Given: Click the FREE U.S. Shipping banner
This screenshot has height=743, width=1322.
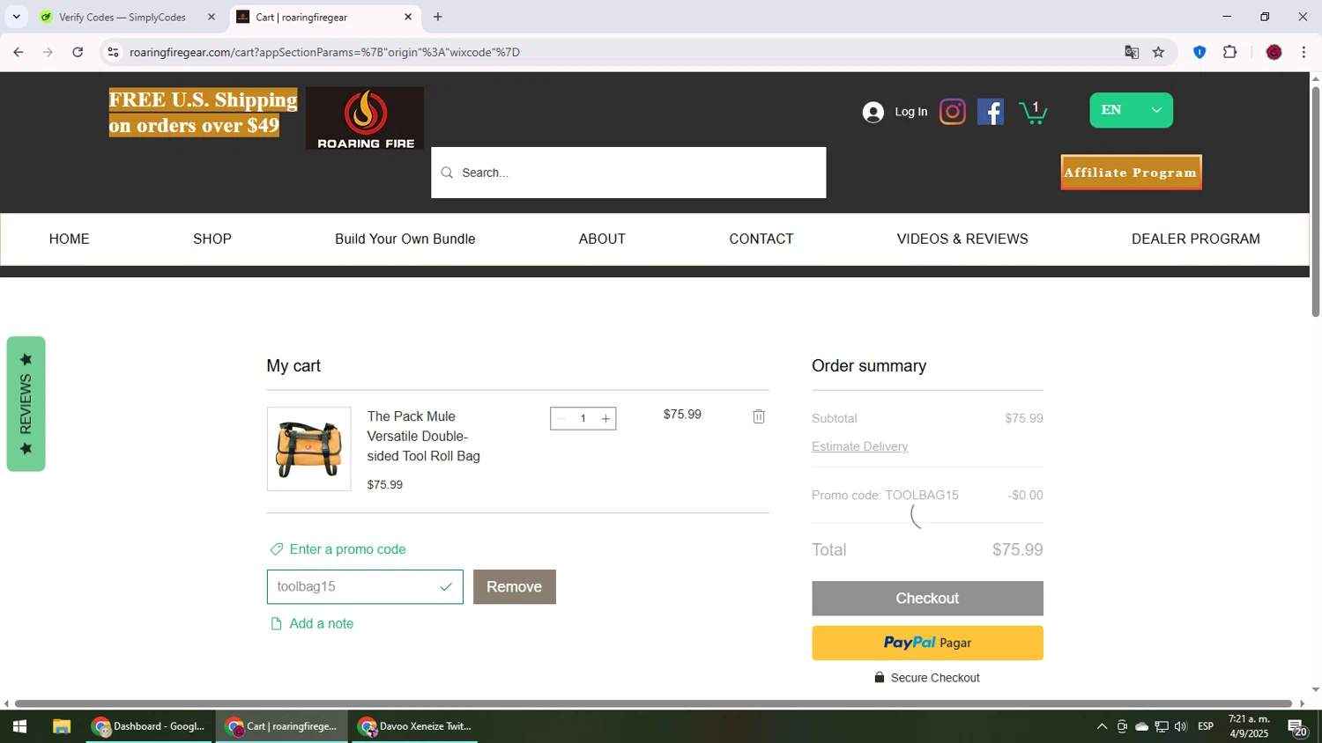Looking at the screenshot, I should pyautogui.click(x=203, y=112).
